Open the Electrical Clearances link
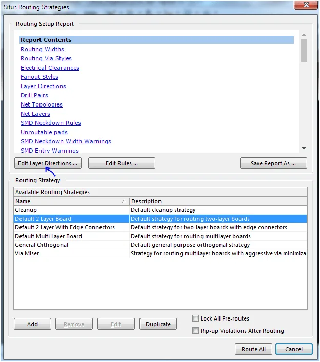Image resolution: width=320 pixels, height=362 pixels. click(50, 68)
